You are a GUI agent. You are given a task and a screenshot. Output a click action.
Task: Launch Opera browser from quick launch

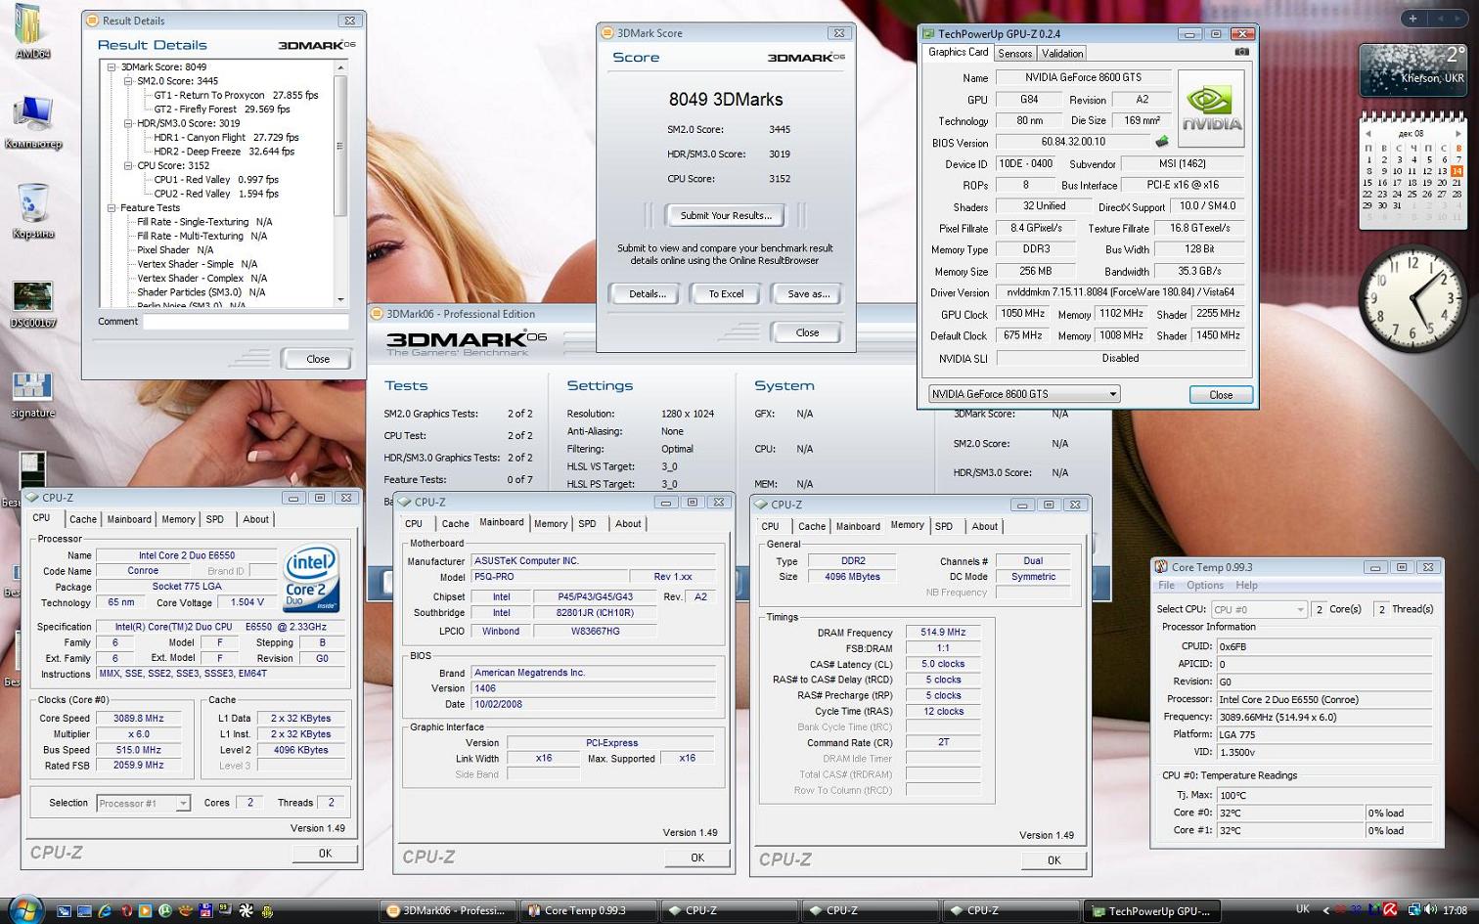[125, 910]
